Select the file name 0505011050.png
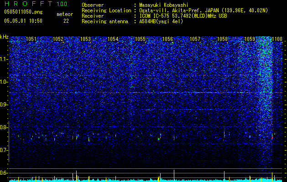 click(x=23, y=12)
